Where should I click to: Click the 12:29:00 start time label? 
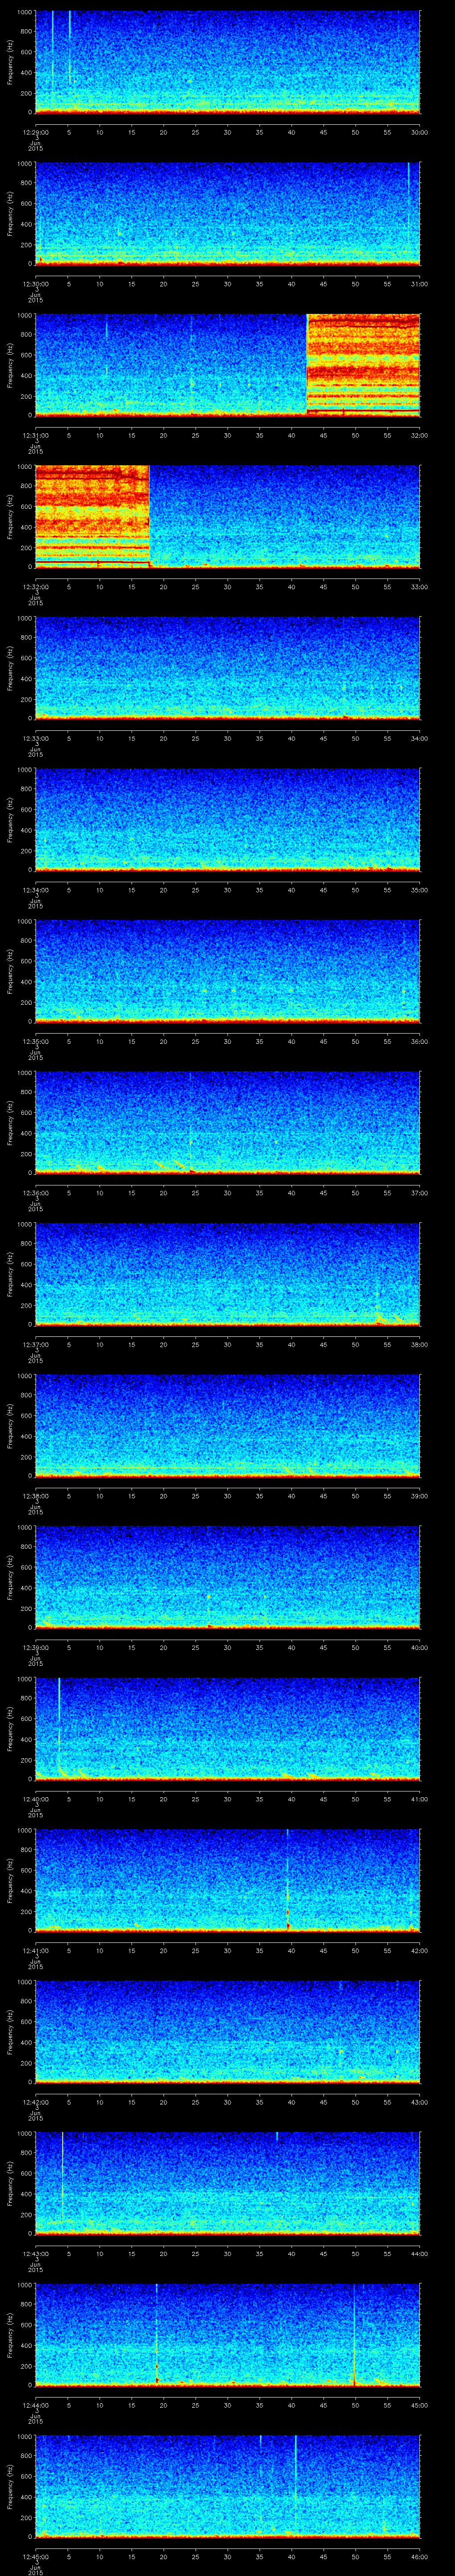pyautogui.click(x=35, y=132)
